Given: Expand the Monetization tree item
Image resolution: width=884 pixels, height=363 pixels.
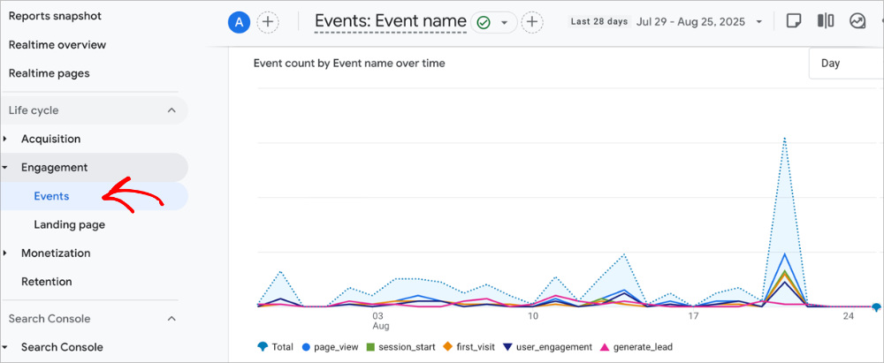Looking at the screenshot, I should pyautogui.click(x=5, y=253).
